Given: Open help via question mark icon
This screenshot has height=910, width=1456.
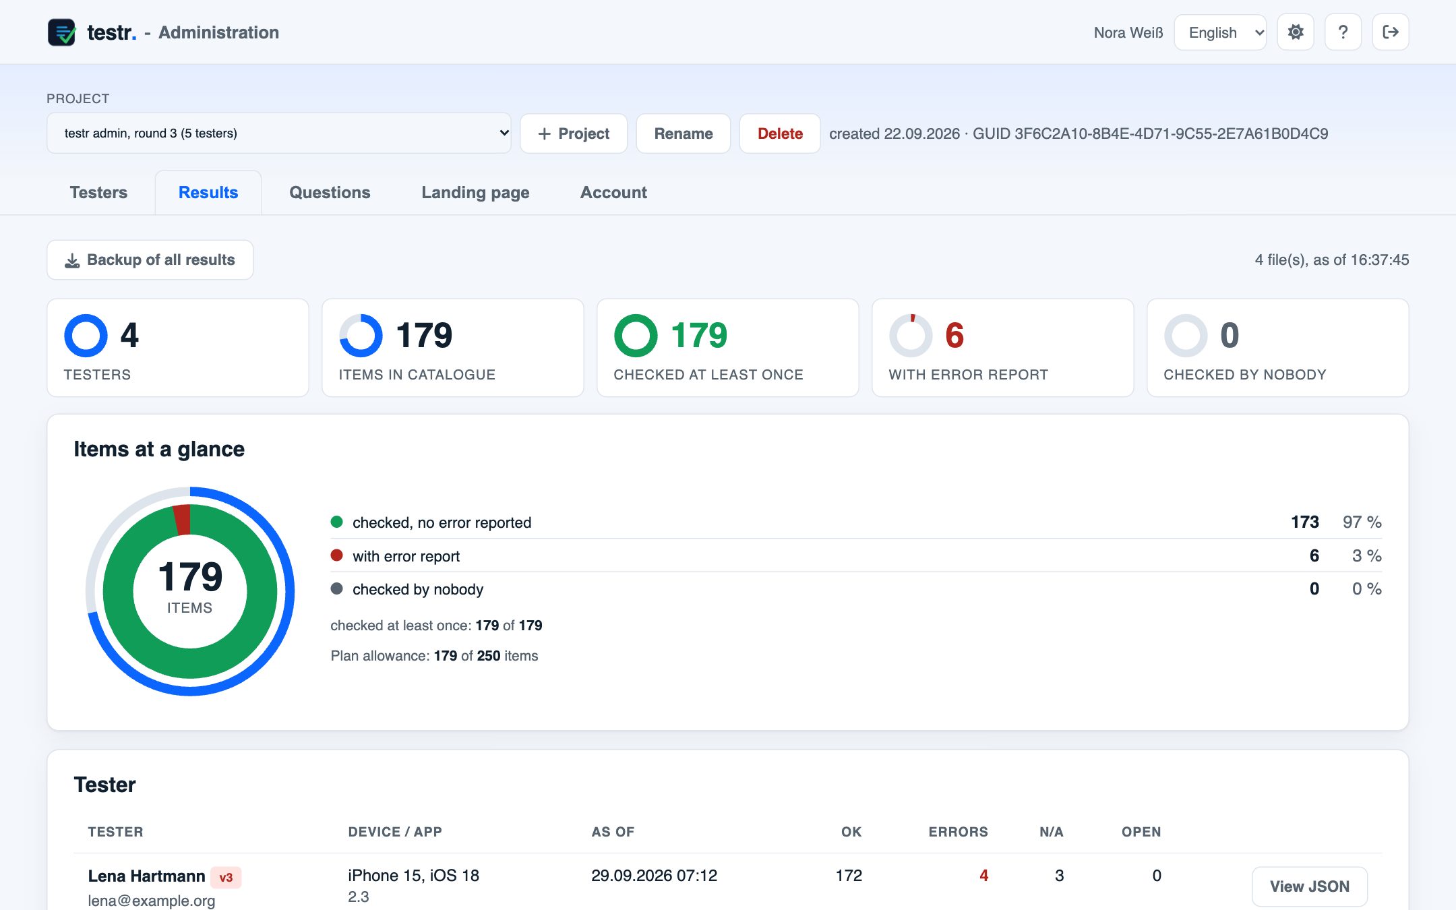Looking at the screenshot, I should pyautogui.click(x=1343, y=32).
